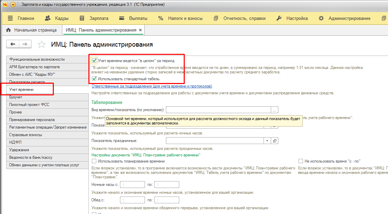Uncheck Учет времени ведется в целом за период
Viewport: 388px width, 214px height.
94,61
